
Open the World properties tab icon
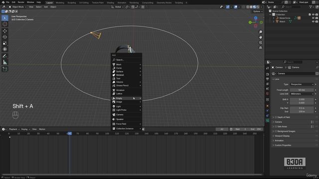point(268,94)
